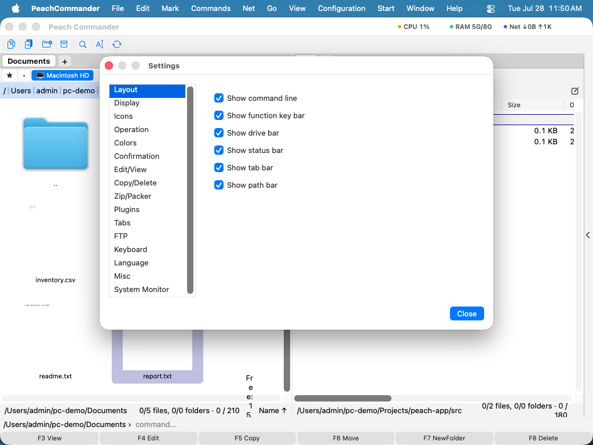The width and height of the screenshot is (593, 445).
Task: Open Plugins settings category
Action: [148, 209]
